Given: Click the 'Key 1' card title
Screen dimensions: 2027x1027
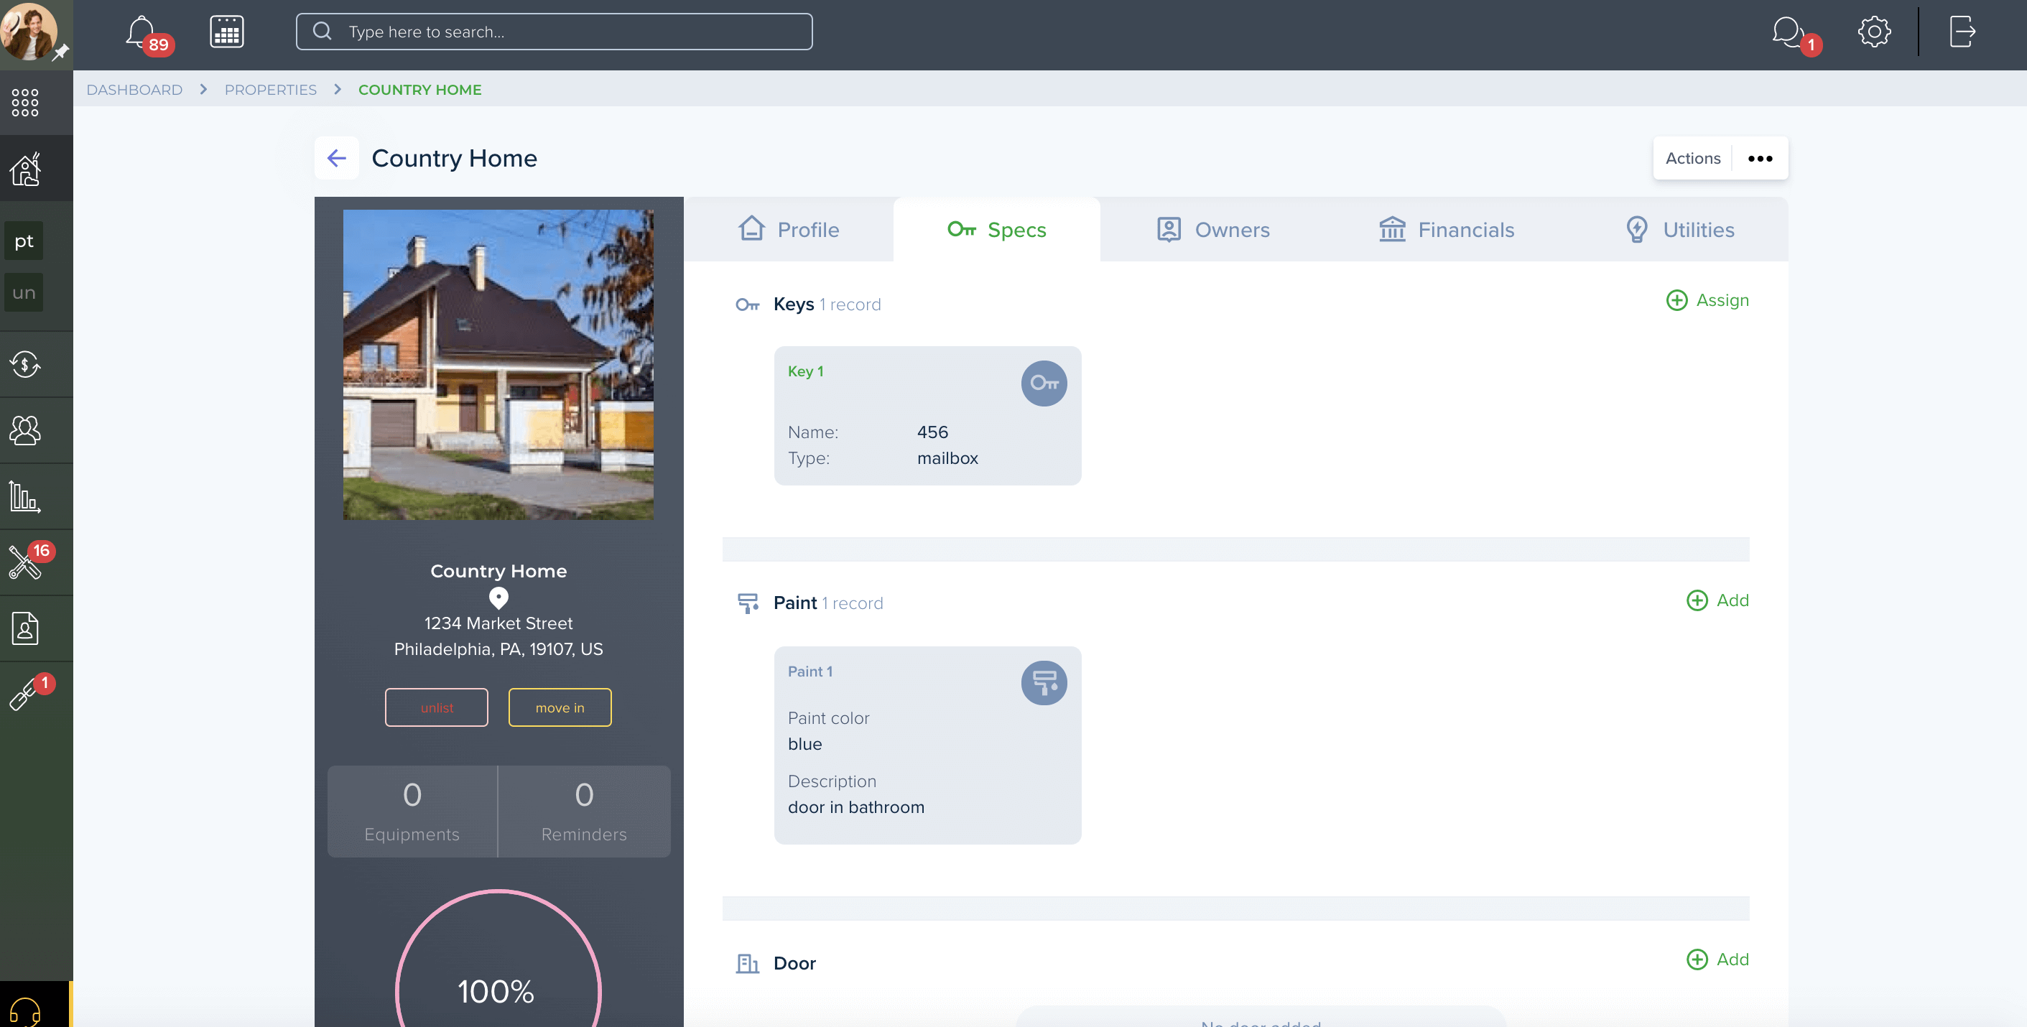Looking at the screenshot, I should 806,371.
